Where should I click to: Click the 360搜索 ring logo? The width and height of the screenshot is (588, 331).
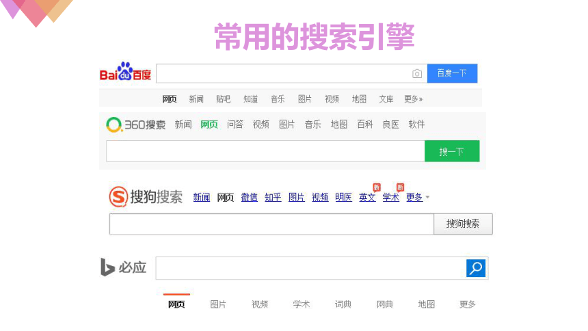[113, 124]
